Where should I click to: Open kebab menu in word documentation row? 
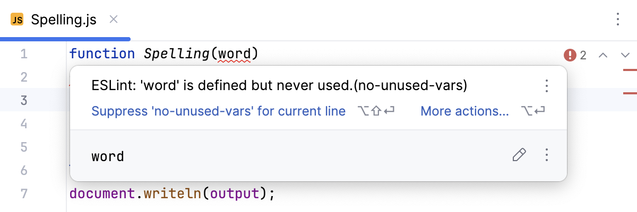pos(547,155)
